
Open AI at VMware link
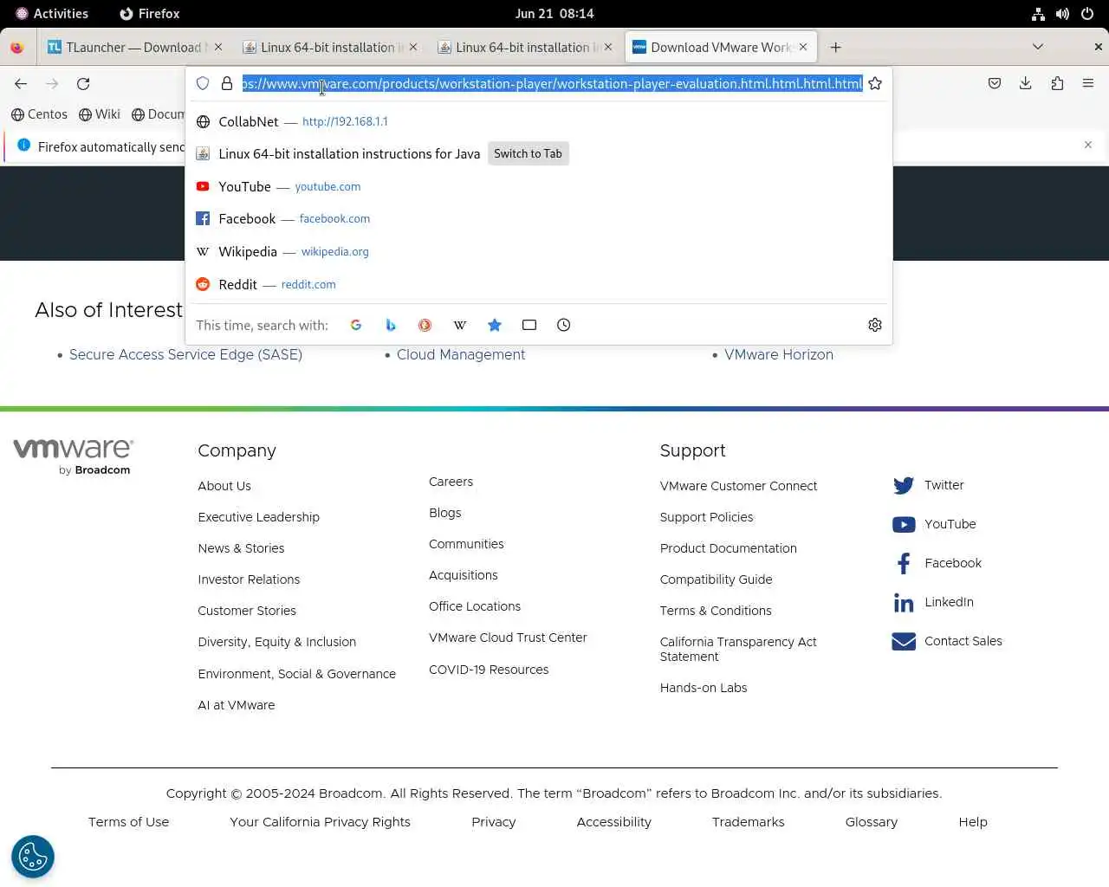pyautogui.click(x=237, y=705)
